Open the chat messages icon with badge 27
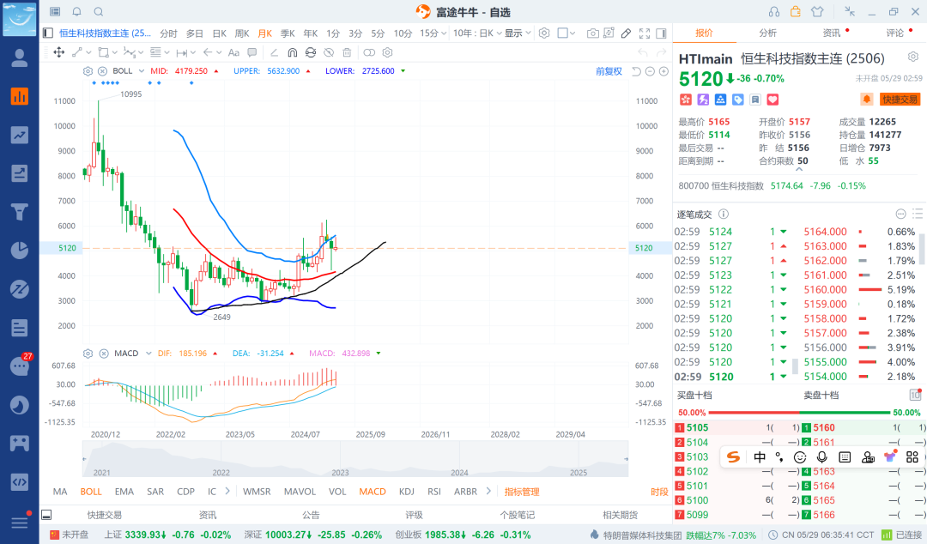This screenshot has height=544, width=927. [x=20, y=366]
